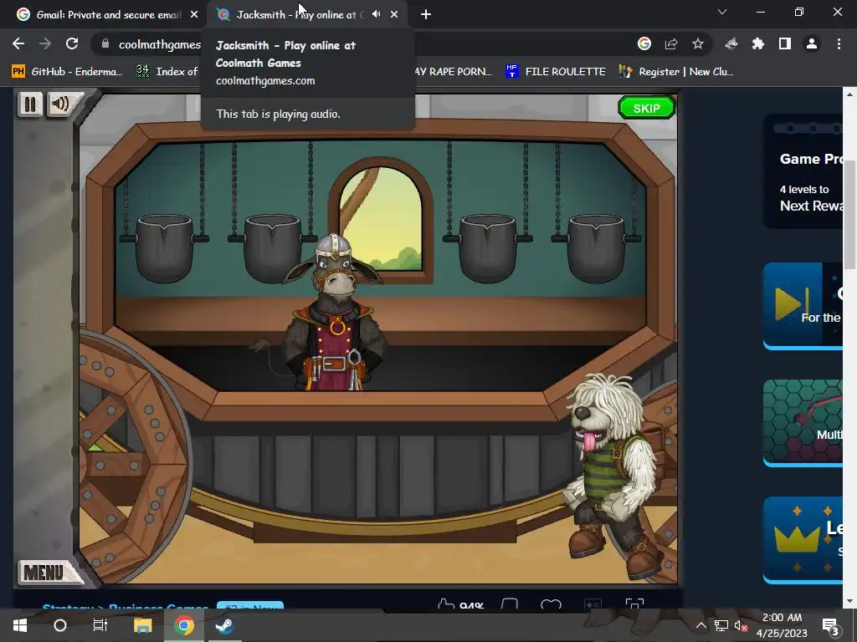This screenshot has height=642, width=857.
Task: Open File Explorer from taskbar
Action: coord(142,625)
